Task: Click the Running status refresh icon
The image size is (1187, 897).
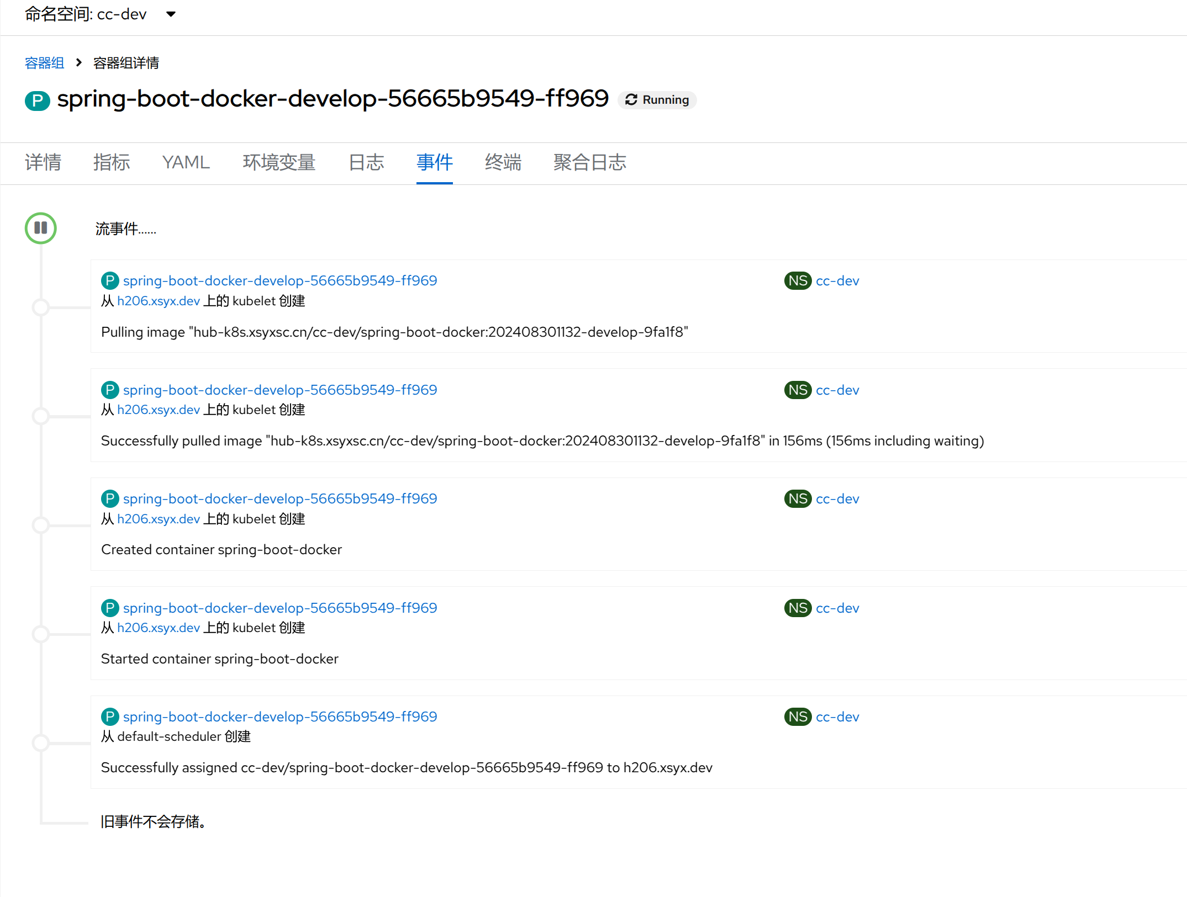Action: (631, 100)
